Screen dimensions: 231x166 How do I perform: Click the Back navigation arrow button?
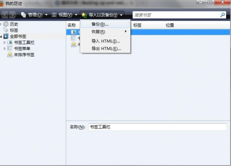(x=5, y=15)
